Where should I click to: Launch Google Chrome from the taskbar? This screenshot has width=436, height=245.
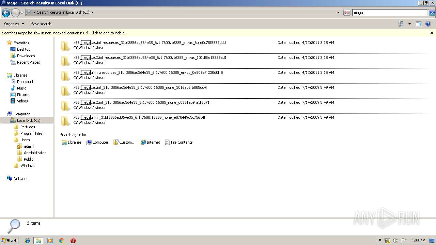pos(61,241)
